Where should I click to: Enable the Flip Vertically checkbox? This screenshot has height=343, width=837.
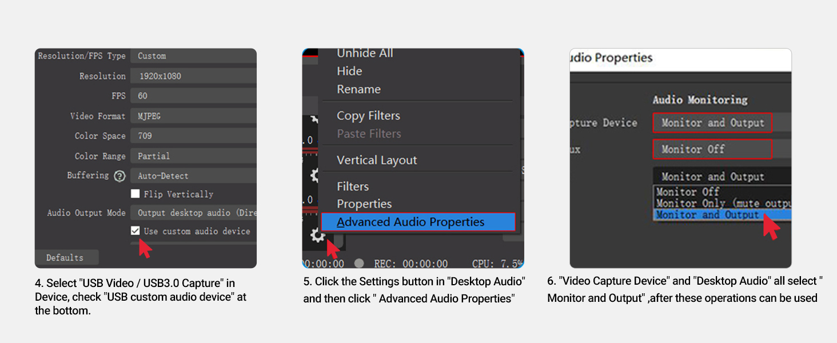[x=135, y=194]
